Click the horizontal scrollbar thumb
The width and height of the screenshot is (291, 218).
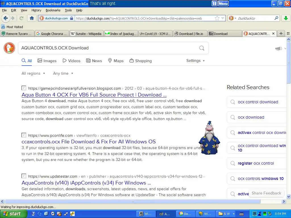point(132,201)
